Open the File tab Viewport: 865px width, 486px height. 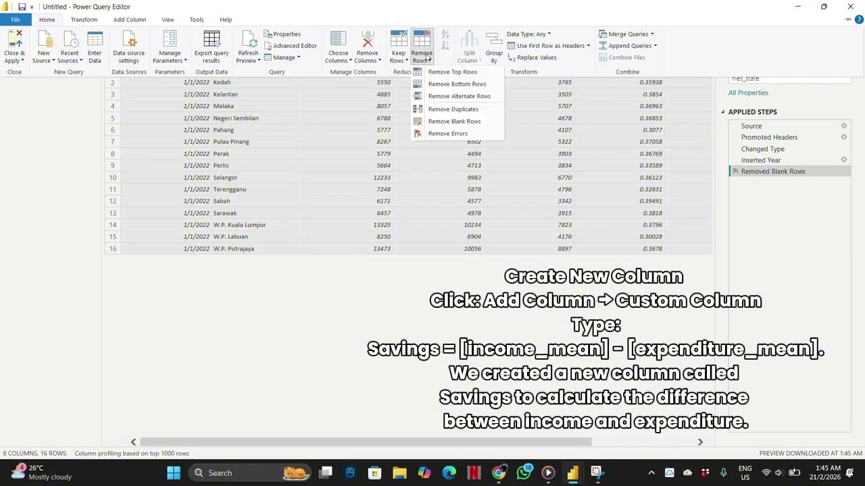16,20
